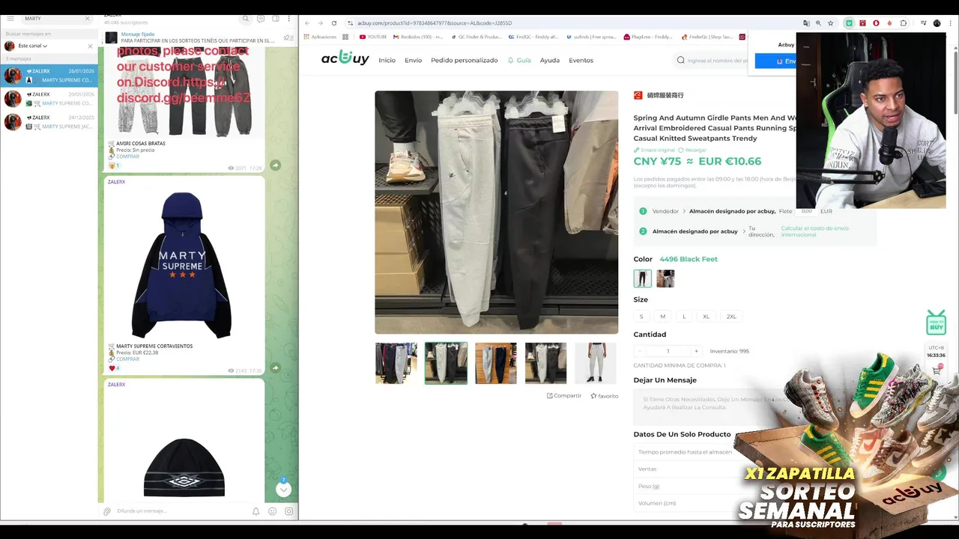Select last thumbnail with model wearing pants
Screen dimensions: 959x539
(x=596, y=363)
